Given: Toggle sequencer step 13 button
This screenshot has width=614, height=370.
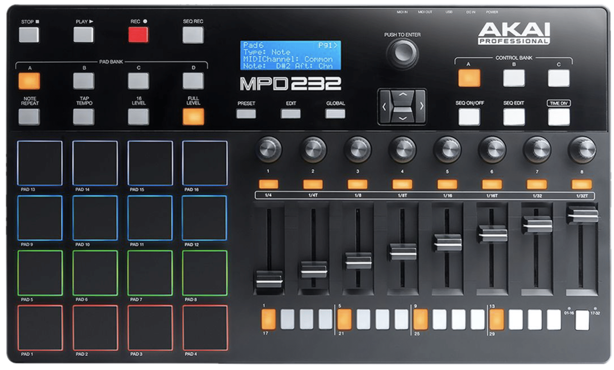Looking at the screenshot, I should click(496, 319).
